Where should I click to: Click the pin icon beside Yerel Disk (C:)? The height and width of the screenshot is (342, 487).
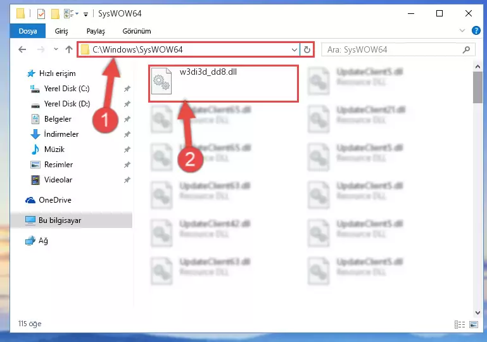pos(127,89)
